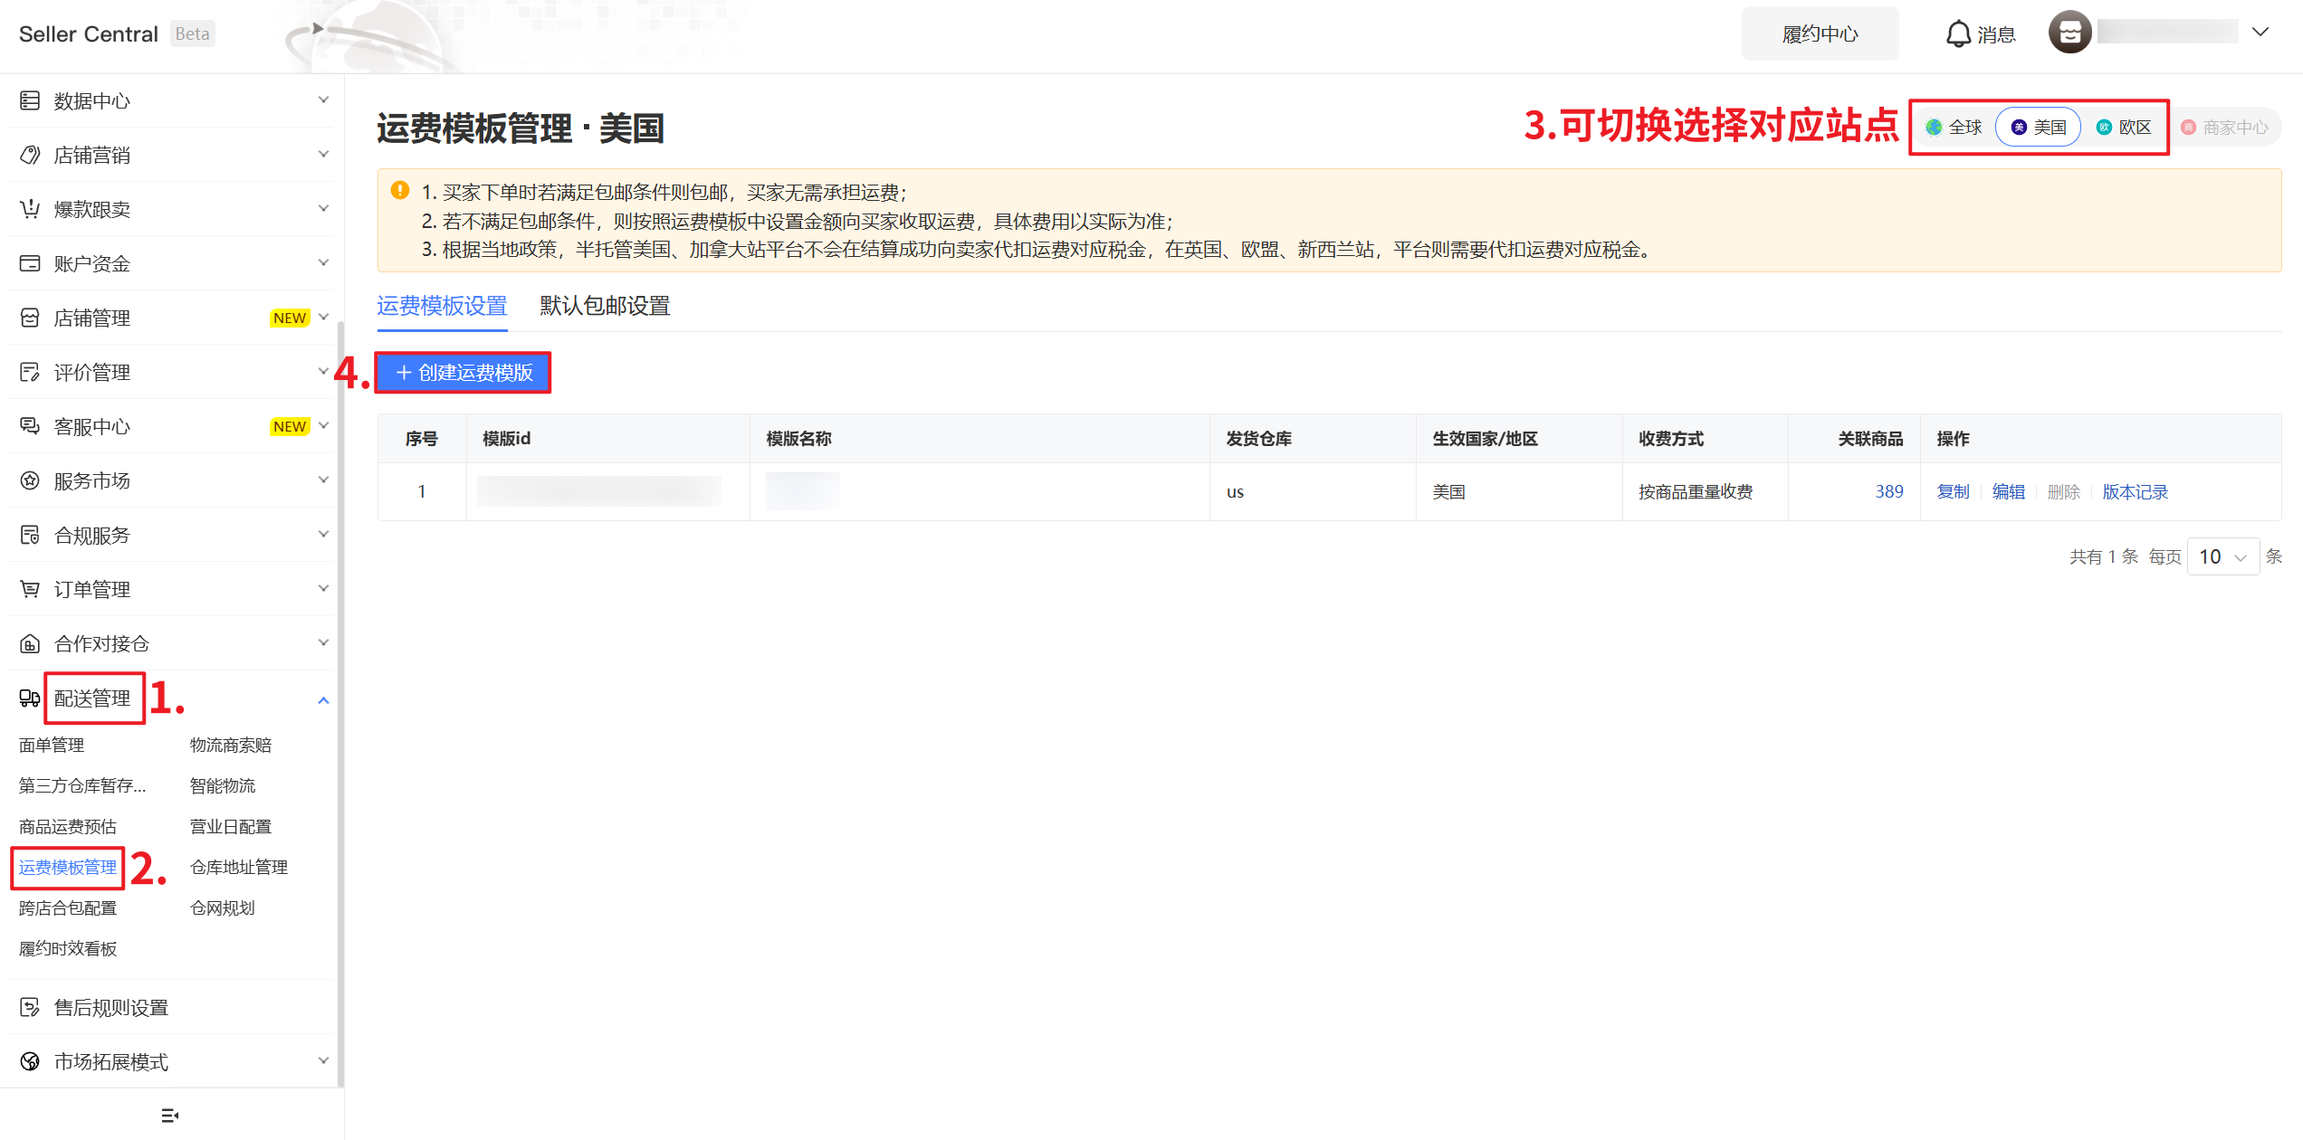Click the 版本记录 link
The height and width of the screenshot is (1140, 2303).
[x=2135, y=491]
